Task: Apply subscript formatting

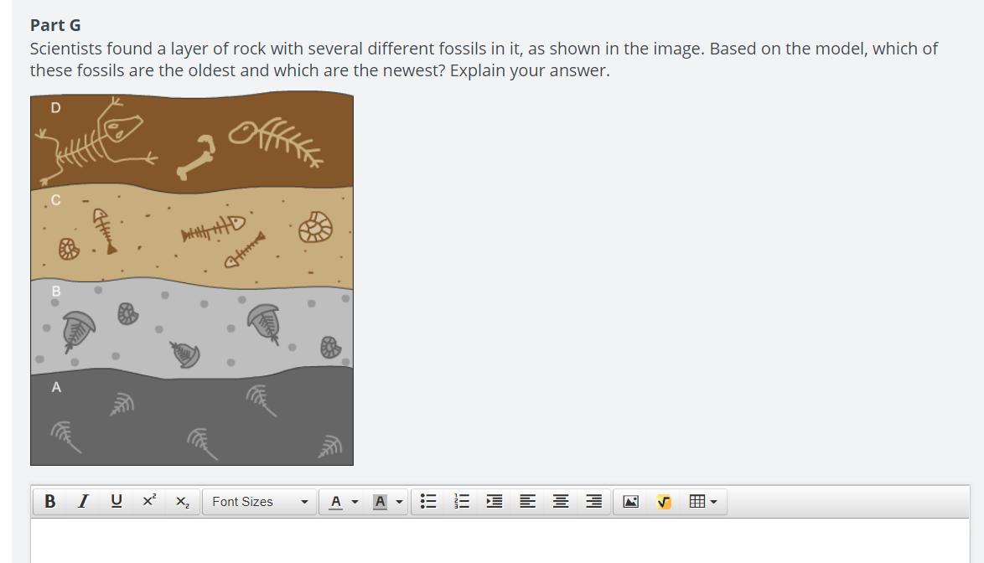Action: (x=182, y=502)
